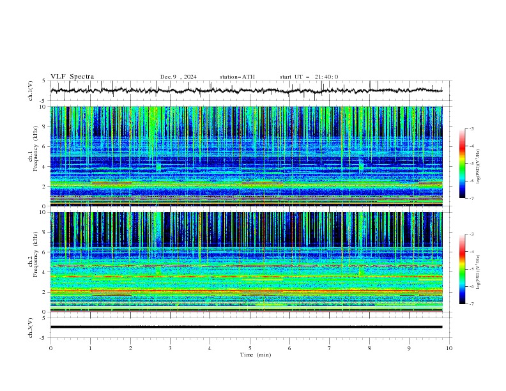The width and height of the screenshot is (506, 391).
Task: Click the "5" tick on ch.1(V) axis
Action: (44, 81)
